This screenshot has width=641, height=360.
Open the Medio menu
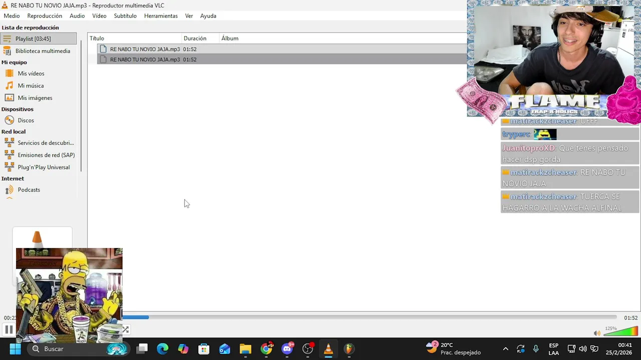click(x=12, y=16)
